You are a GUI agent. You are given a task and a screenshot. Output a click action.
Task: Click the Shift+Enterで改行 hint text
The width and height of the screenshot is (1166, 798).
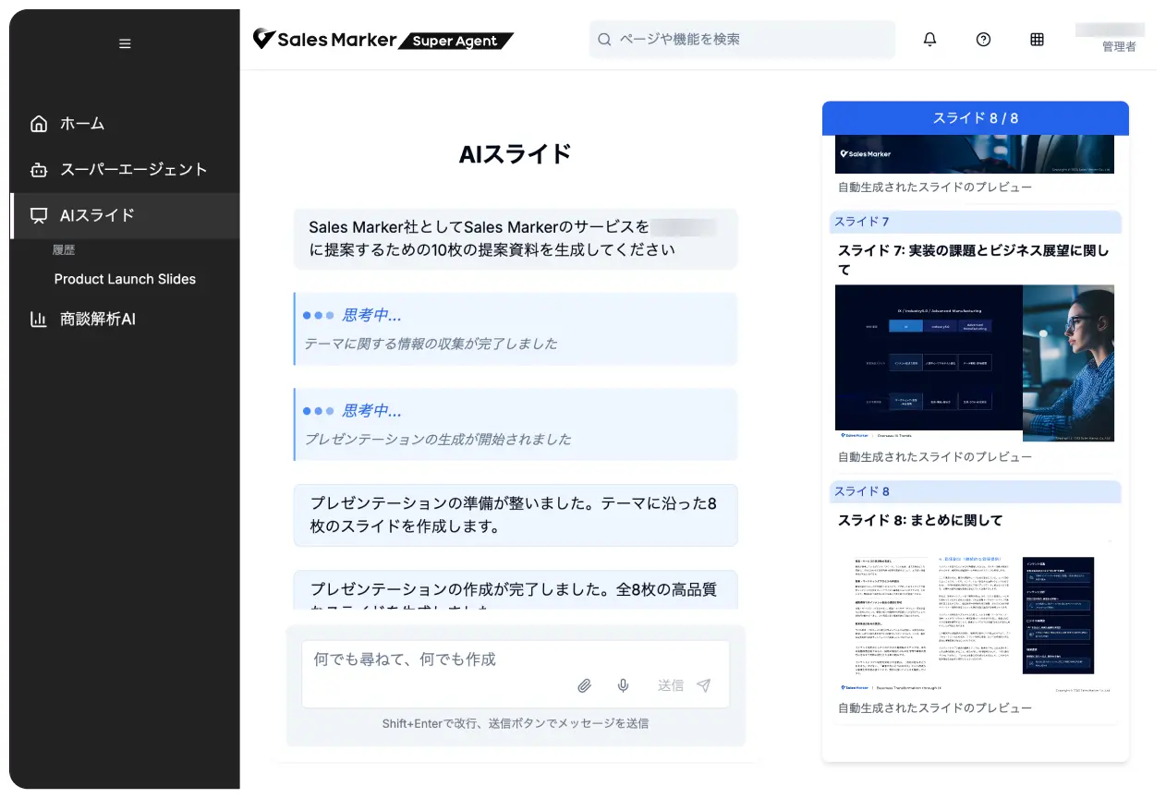pyautogui.click(x=516, y=723)
